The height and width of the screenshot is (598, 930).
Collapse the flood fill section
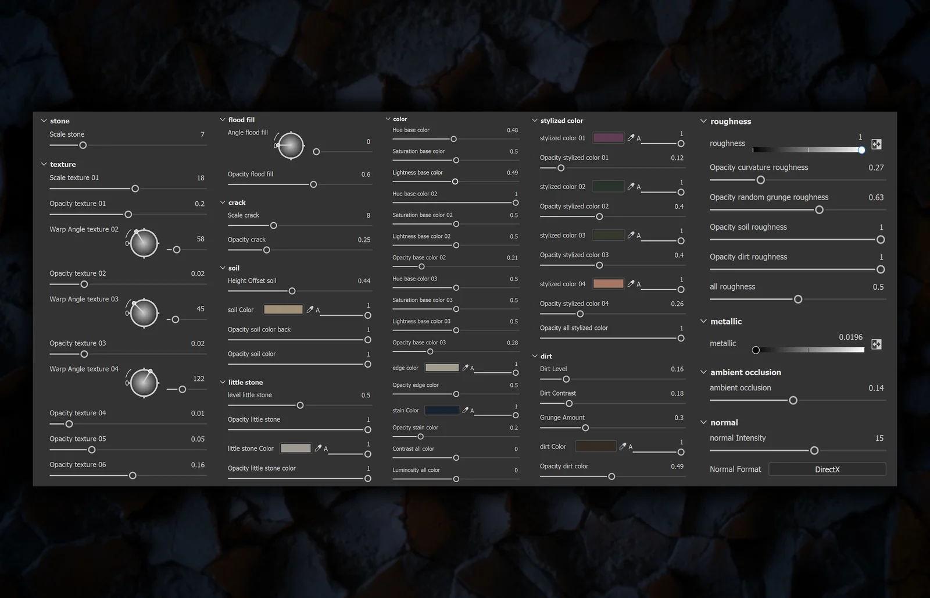(x=223, y=119)
